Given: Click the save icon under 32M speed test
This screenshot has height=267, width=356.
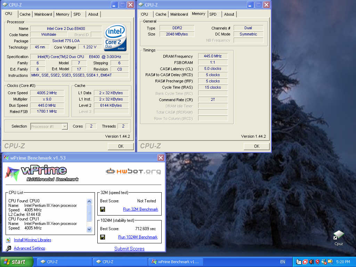Looking at the screenshot, I should [103, 209].
